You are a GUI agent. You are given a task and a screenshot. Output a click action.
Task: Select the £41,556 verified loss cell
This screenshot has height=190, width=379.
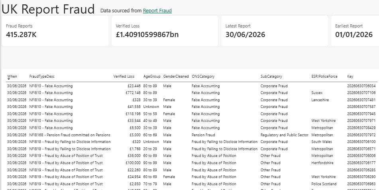click(x=134, y=107)
